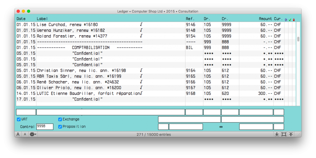Click amount cell '300.--'
Screen dimensions: 316x158
click(x=265, y=94)
